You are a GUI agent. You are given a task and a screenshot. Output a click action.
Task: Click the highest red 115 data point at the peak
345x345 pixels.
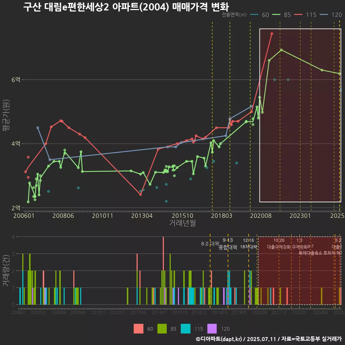(x=272, y=33)
